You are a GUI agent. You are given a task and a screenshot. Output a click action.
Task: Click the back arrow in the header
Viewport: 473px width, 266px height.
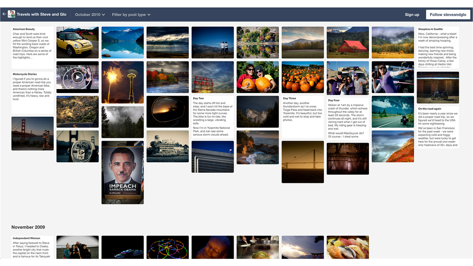tap(4, 14)
